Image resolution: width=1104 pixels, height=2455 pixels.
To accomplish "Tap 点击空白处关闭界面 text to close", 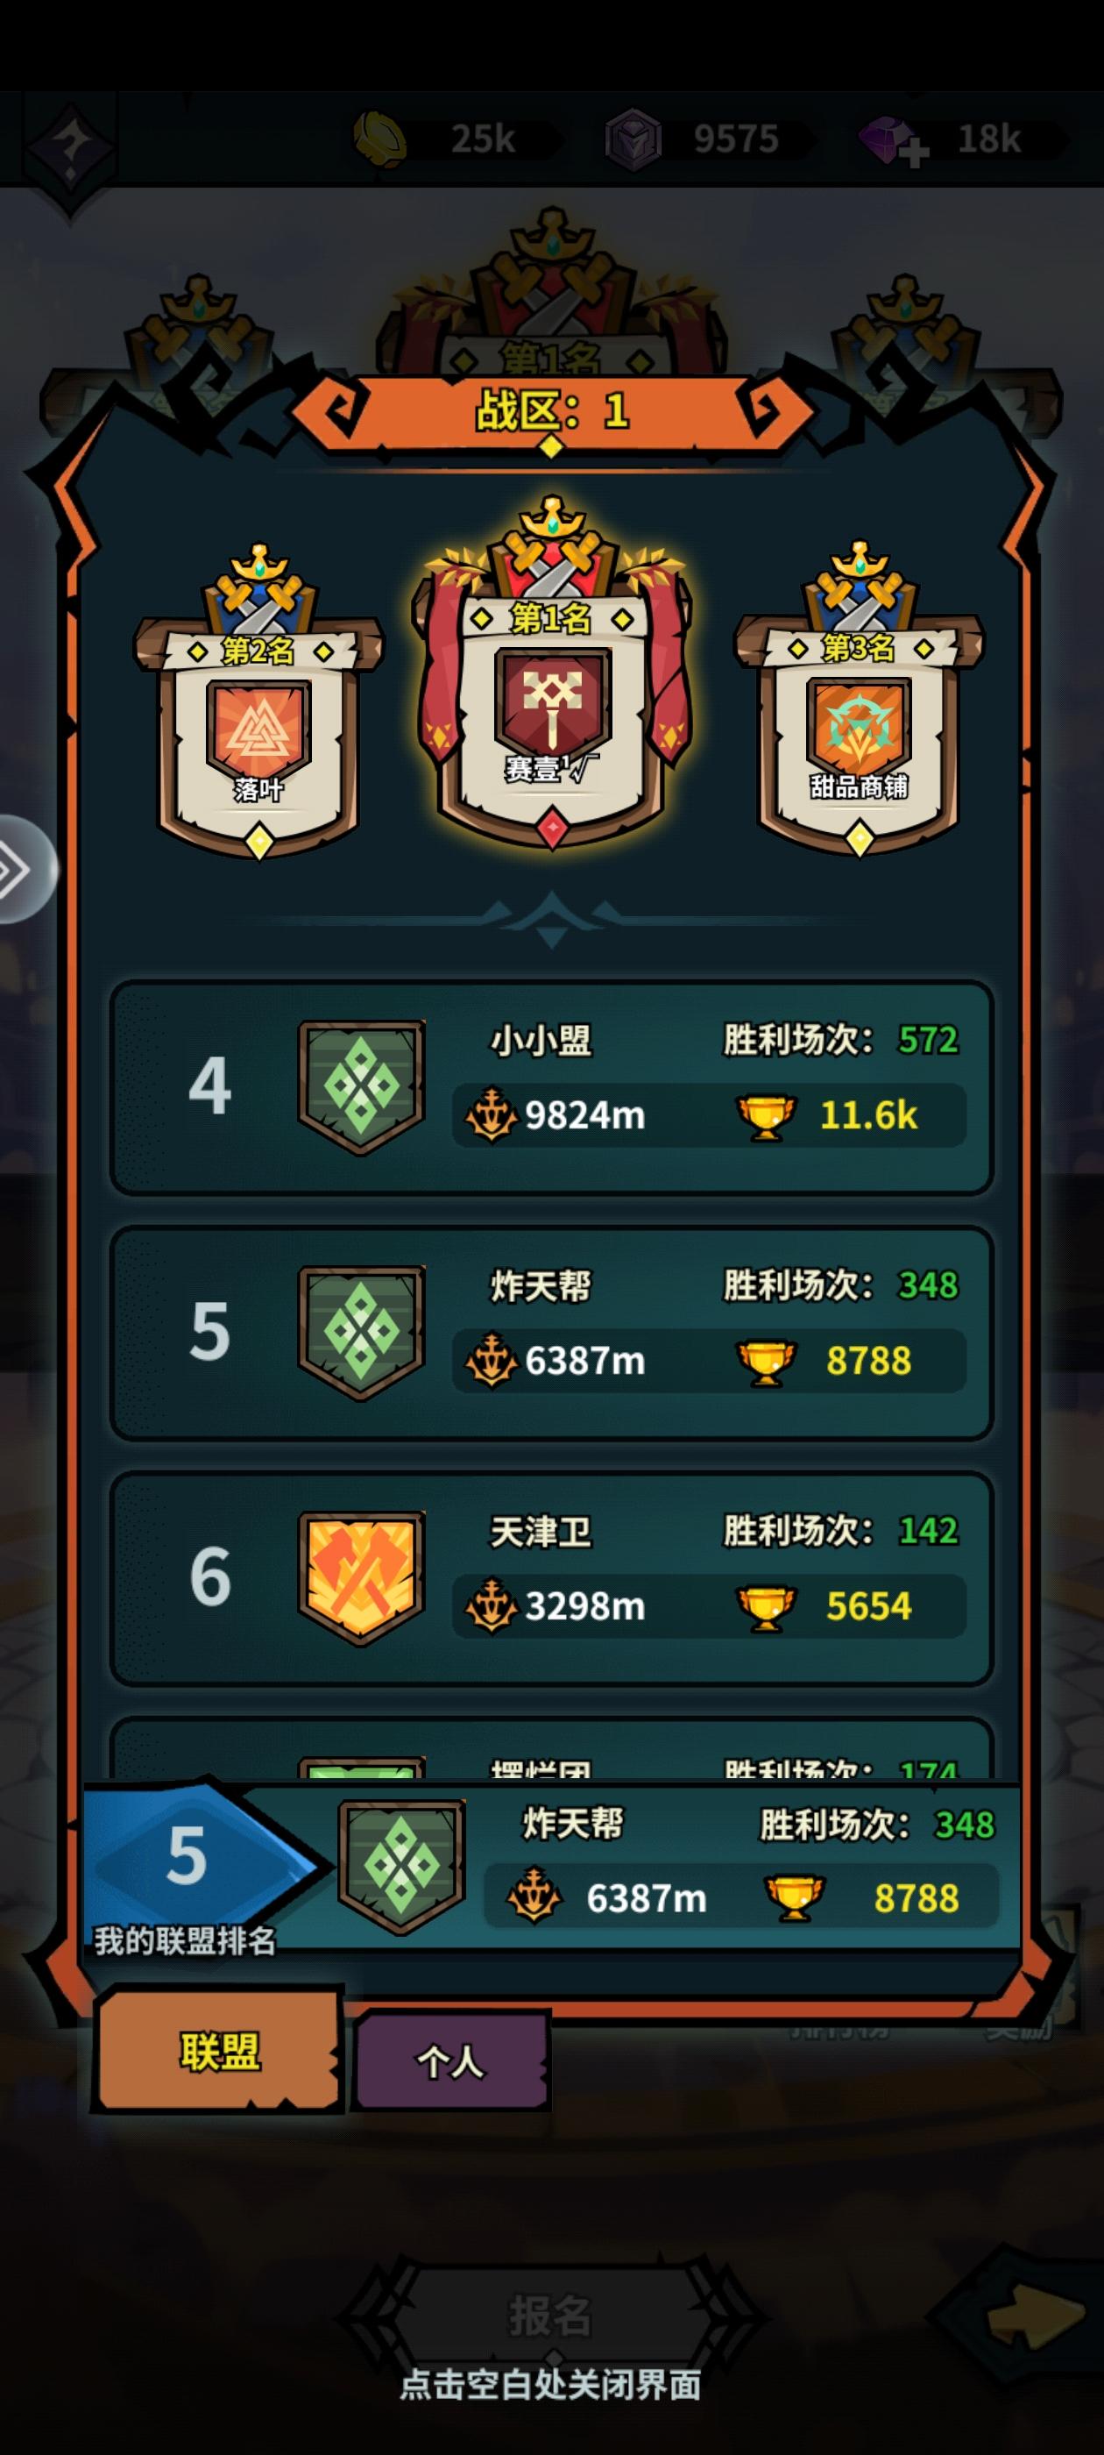I will point(550,2386).
